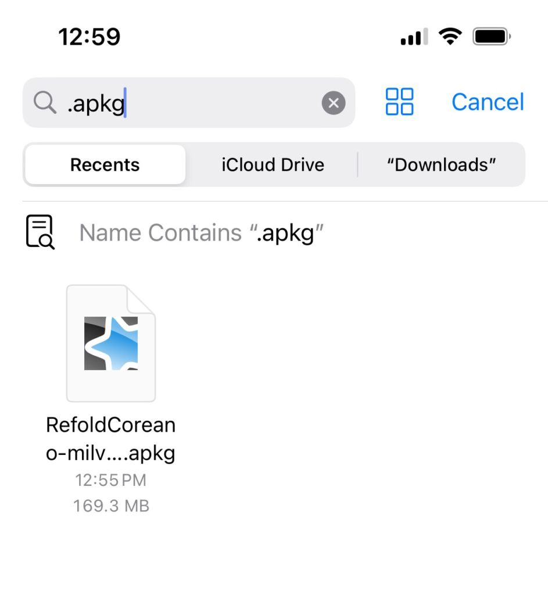
Task: Tap the folded corner of file document icon
Action: pos(142,299)
